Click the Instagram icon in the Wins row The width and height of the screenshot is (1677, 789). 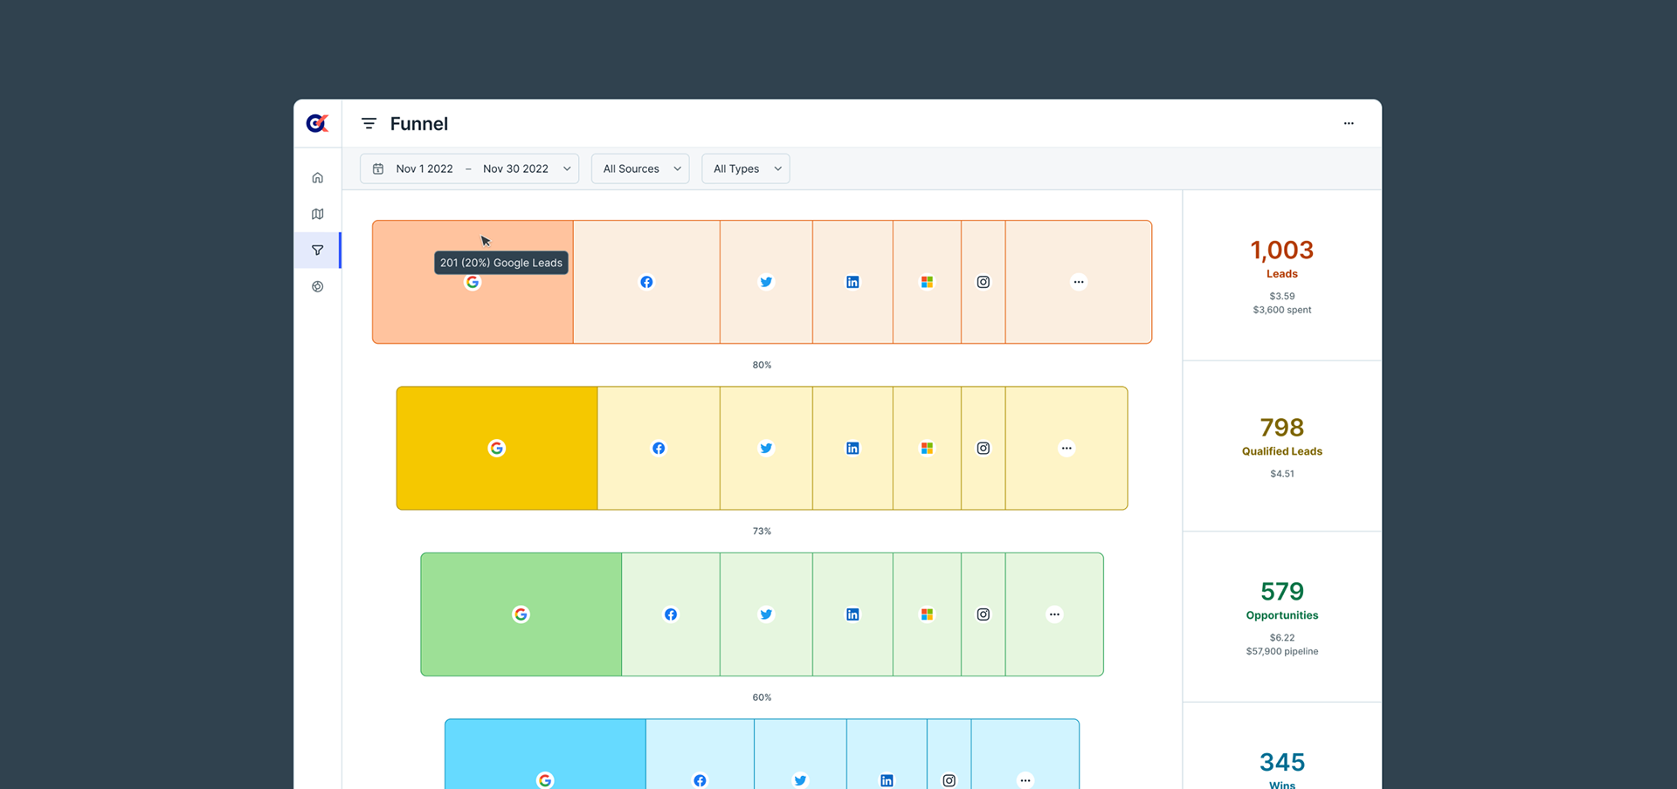[x=949, y=779]
